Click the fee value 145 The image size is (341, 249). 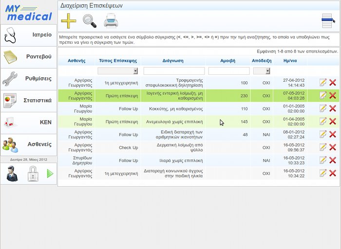tap(244, 122)
